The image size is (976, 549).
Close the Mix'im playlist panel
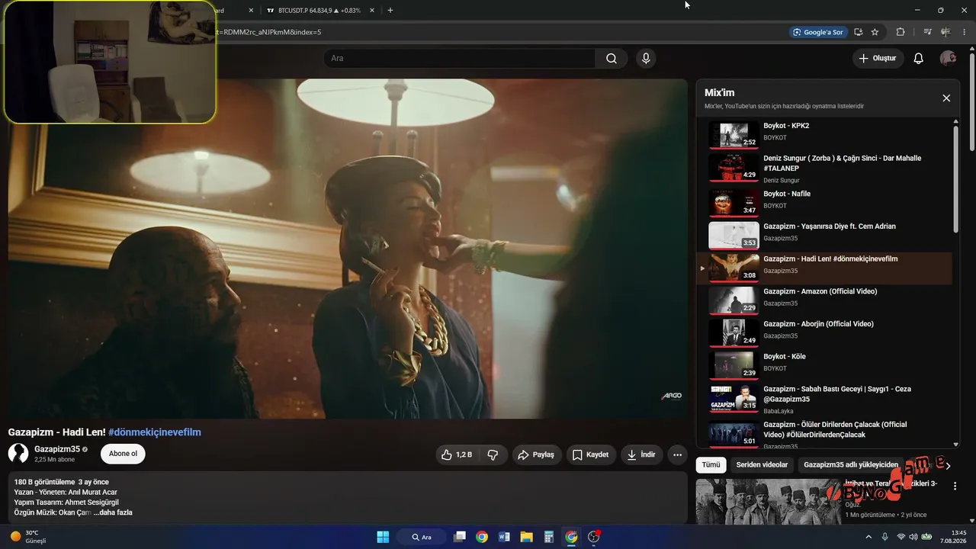tap(946, 98)
